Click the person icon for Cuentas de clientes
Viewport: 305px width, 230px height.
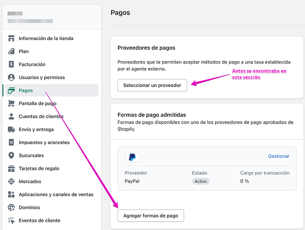[11, 116]
